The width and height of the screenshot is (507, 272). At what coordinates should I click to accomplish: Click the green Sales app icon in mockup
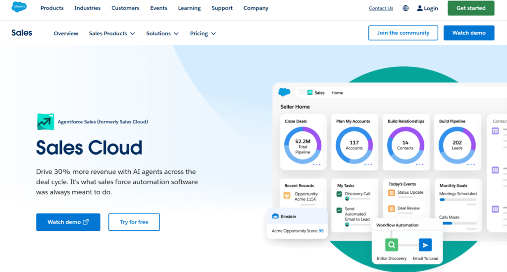310,93
